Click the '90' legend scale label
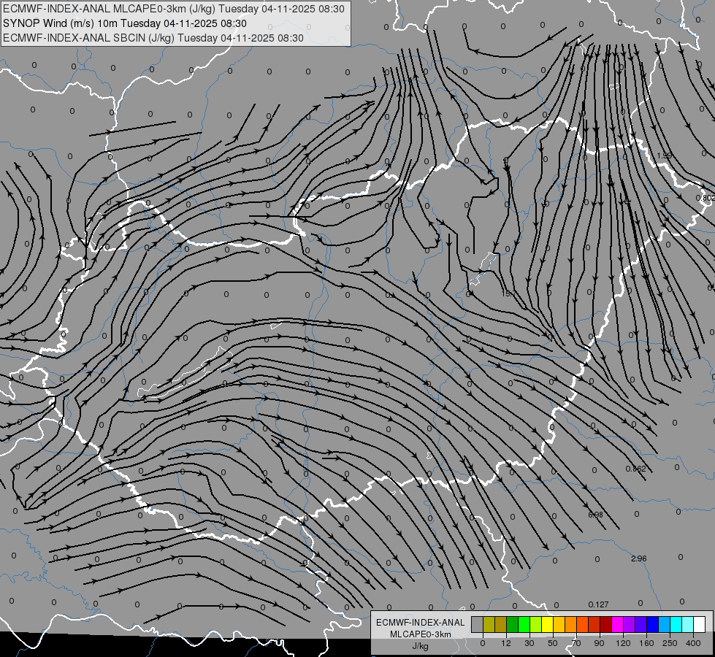 [599, 643]
